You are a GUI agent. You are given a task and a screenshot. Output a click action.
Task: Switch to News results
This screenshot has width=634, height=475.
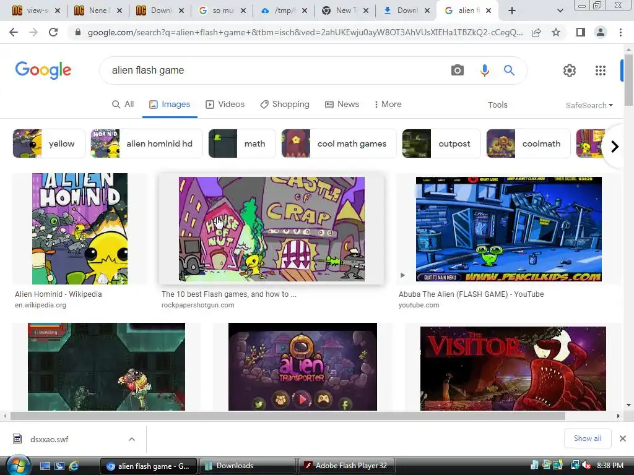[x=342, y=104]
